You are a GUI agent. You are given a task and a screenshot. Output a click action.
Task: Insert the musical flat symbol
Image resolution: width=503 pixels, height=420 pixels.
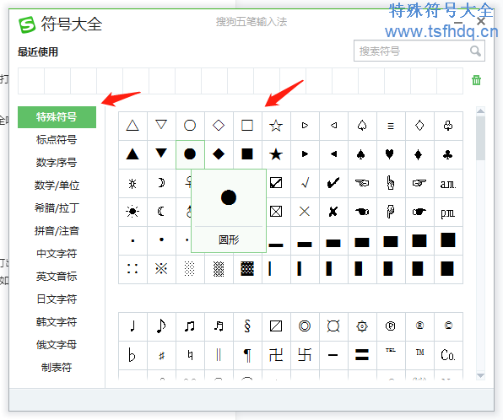(x=132, y=355)
